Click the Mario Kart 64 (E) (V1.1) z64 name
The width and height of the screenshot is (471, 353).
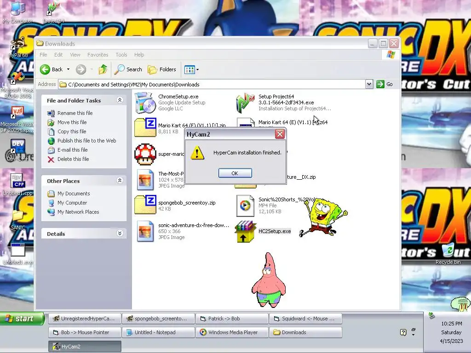[x=293, y=122]
